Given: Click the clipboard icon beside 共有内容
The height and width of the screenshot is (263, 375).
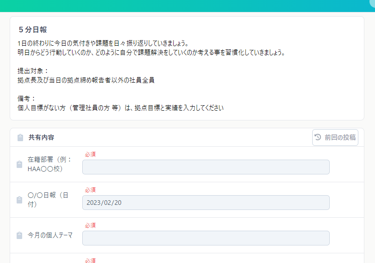Looking at the screenshot, I should [20, 137].
